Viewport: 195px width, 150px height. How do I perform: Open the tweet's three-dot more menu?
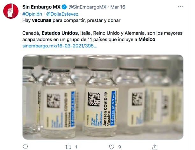[x=180, y=7]
